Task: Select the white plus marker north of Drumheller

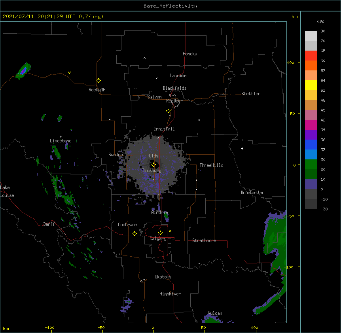Action: click(242, 148)
